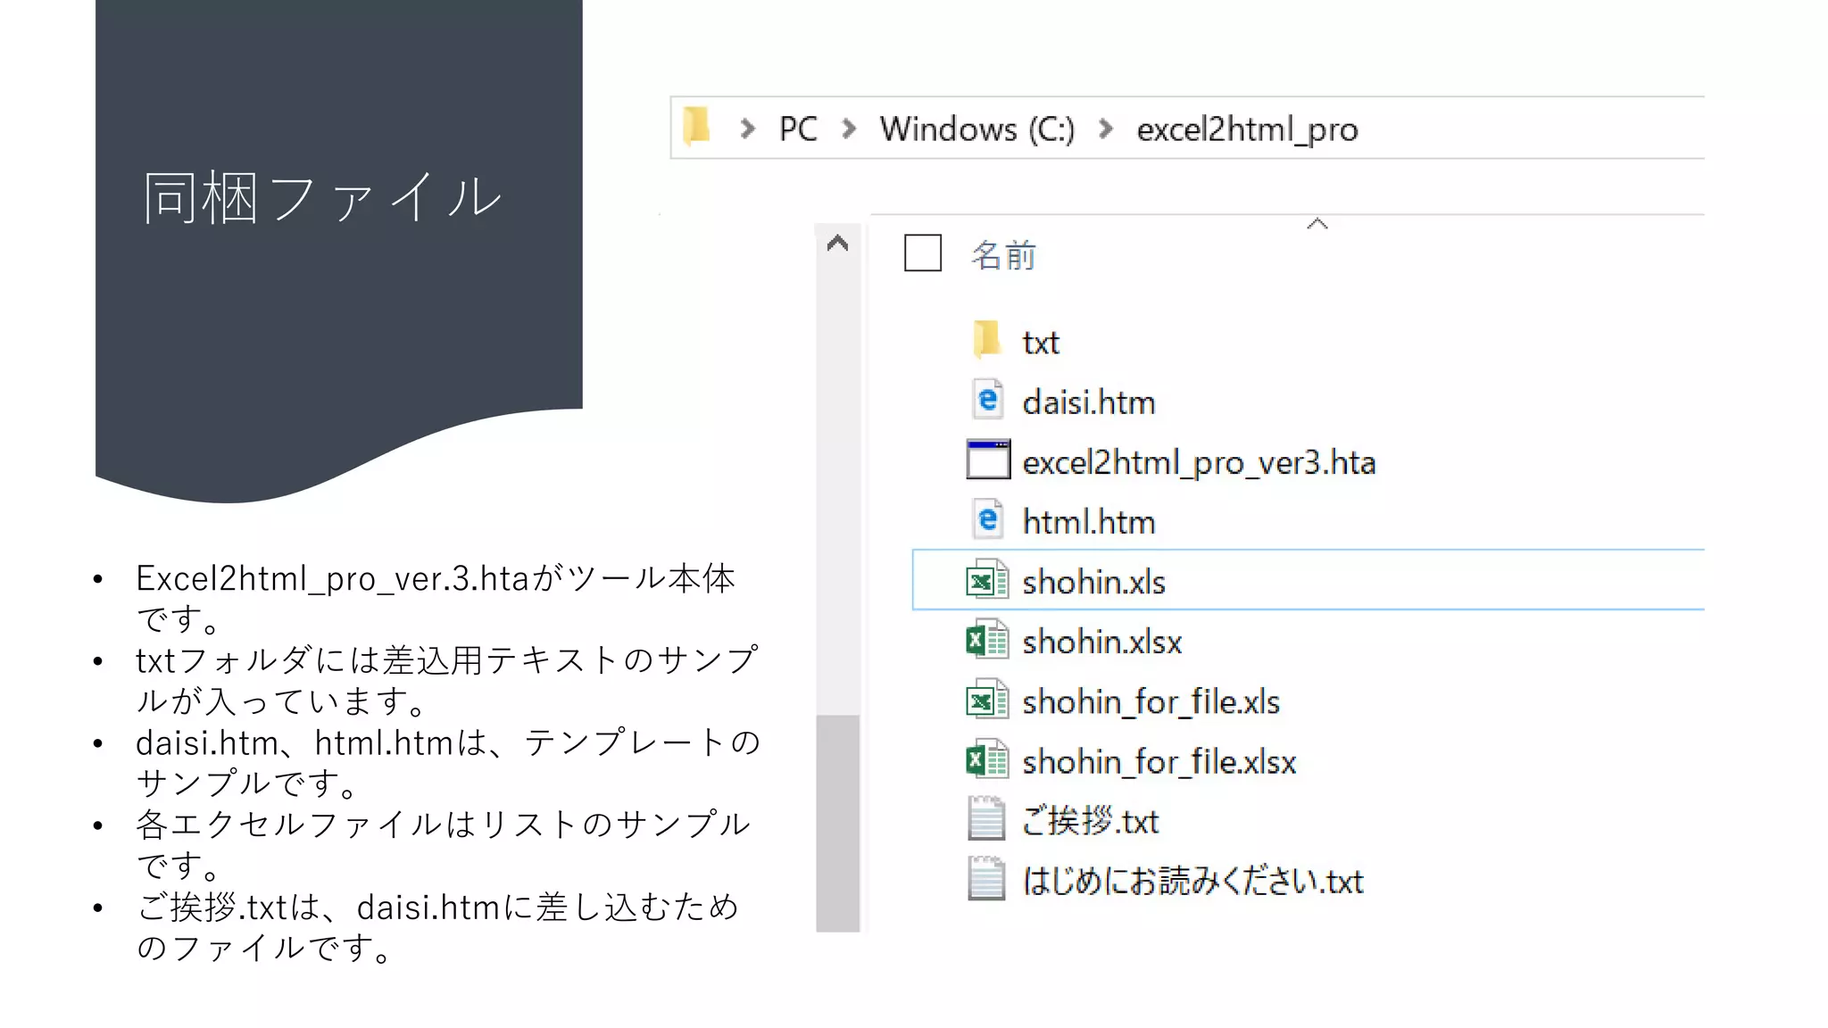The height and width of the screenshot is (1028, 1828).
Task: Click the scrollbar up arrow
Action: pos(837,244)
